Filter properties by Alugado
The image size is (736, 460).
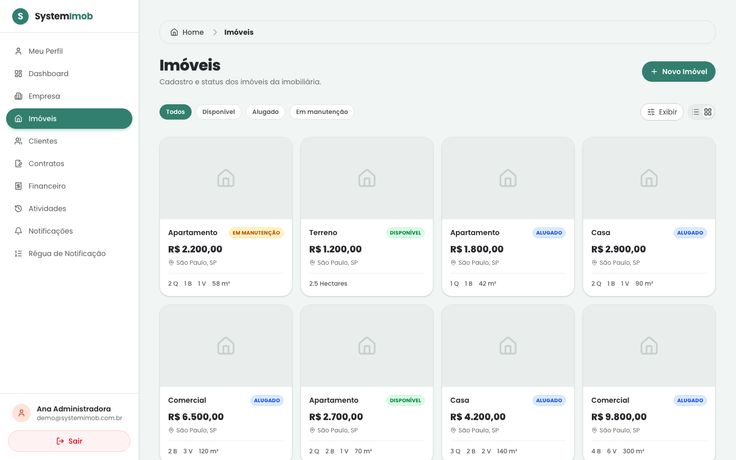click(x=265, y=112)
